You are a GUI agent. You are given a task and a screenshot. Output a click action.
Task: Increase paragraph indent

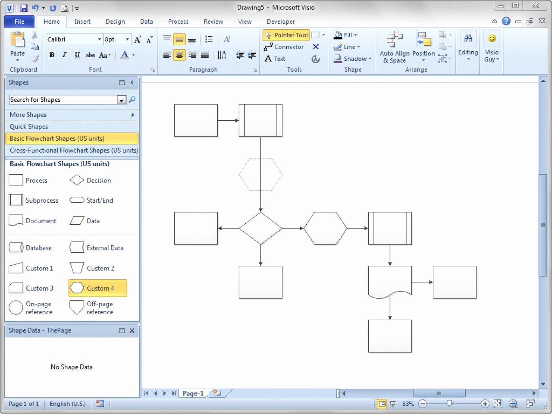pos(252,55)
